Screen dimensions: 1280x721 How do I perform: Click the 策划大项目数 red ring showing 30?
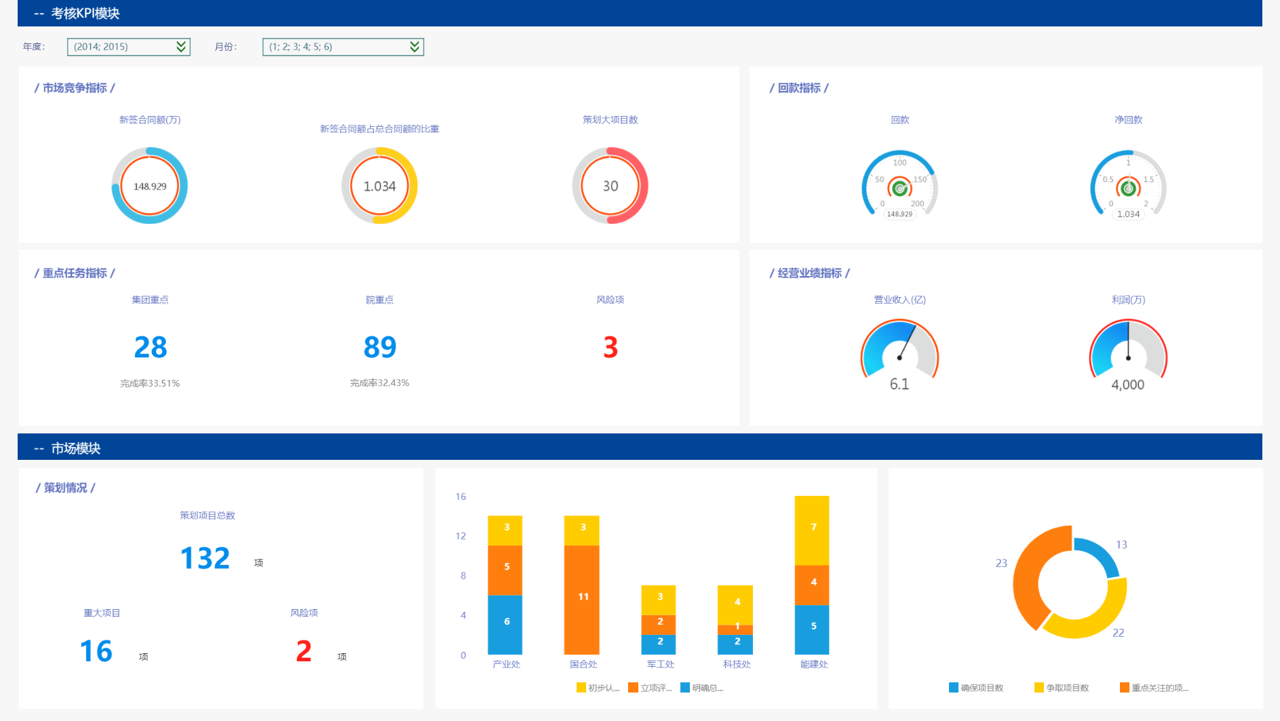[610, 186]
